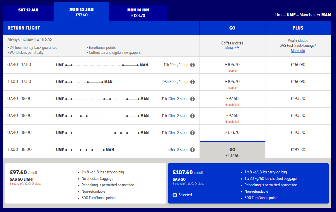Click the PLUS column header
The image size is (336, 212).
298,28
